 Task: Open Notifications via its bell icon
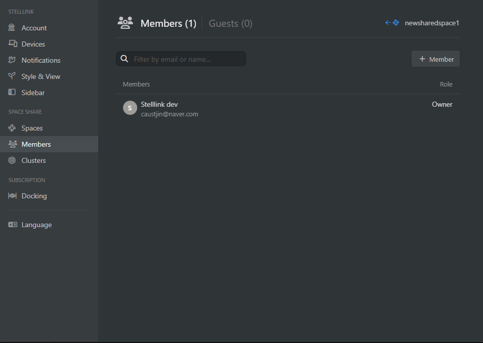point(13,60)
